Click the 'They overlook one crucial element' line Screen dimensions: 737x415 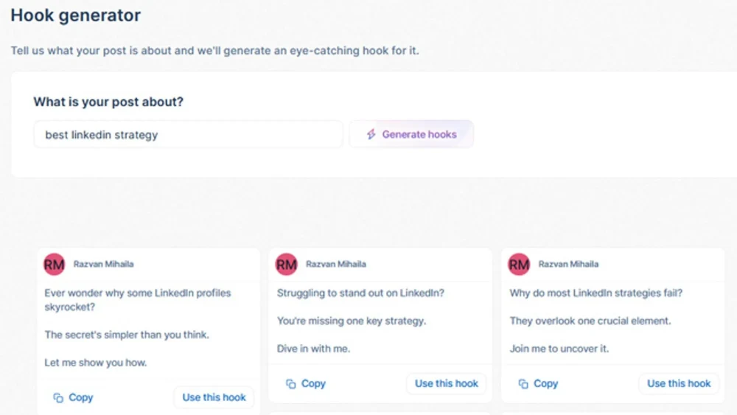590,321
